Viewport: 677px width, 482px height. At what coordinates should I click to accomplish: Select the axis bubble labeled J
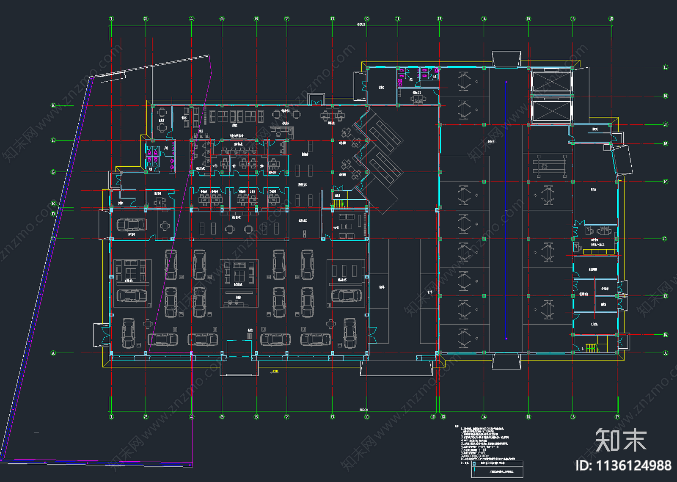point(665,124)
